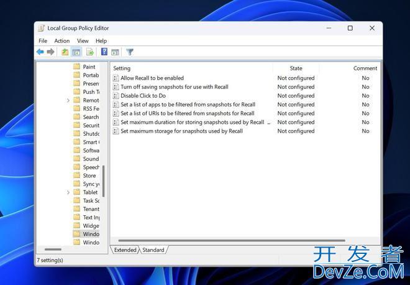Click the Local Group Policy Editor title icon
This screenshot has width=410, height=285.
(x=41, y=28)
